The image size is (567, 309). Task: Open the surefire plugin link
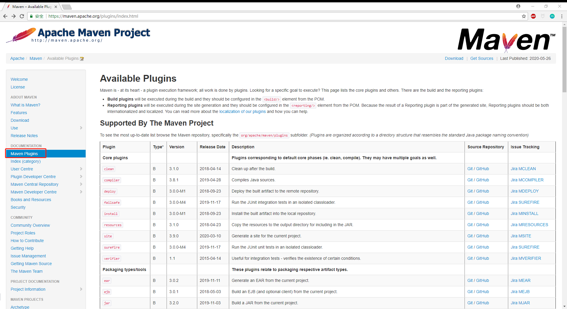coord(112,247)
